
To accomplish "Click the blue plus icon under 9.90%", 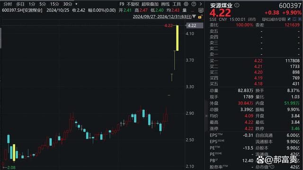I will click(x=300, y=19).
